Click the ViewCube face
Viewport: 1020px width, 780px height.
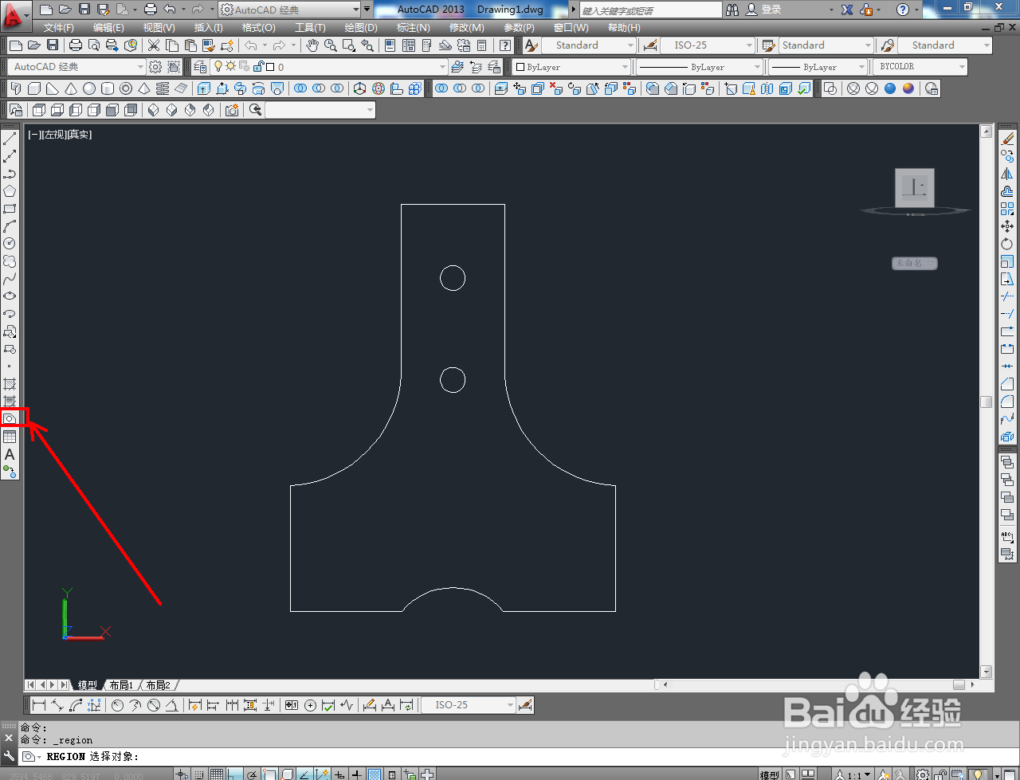click(x=915, y=188)
